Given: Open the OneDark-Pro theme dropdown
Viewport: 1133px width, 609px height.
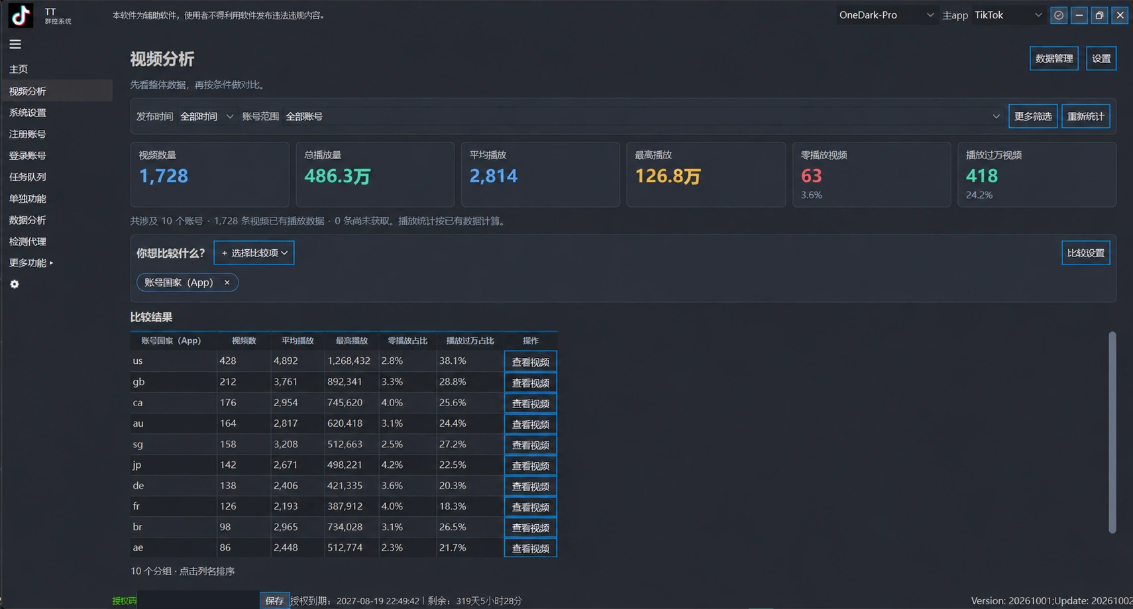Looking at the screenshot, I should point(886,15).
